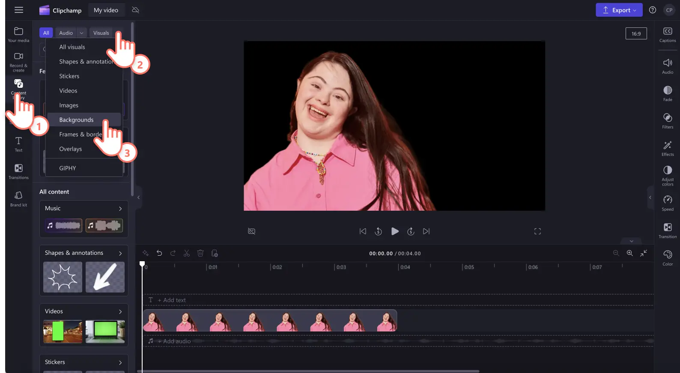Open the Audio properties panel
This screenshot has width=680, height=373.
(x=668, y=66)
